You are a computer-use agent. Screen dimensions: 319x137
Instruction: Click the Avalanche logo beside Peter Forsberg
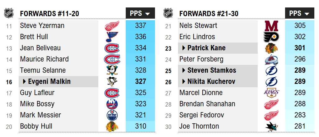[x=271, y=59]
